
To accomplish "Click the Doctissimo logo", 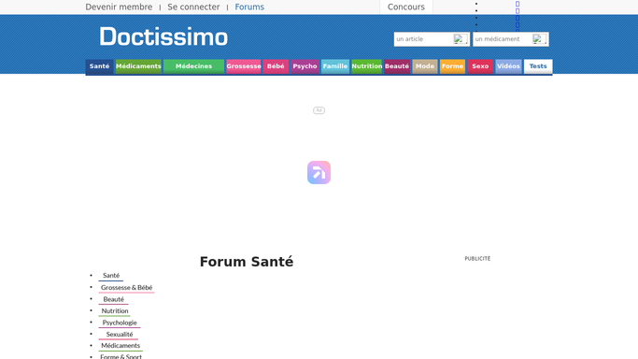I will (x=163, y=36).
